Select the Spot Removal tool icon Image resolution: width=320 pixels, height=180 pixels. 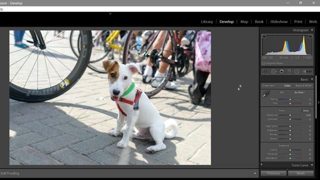pos(273,71)
